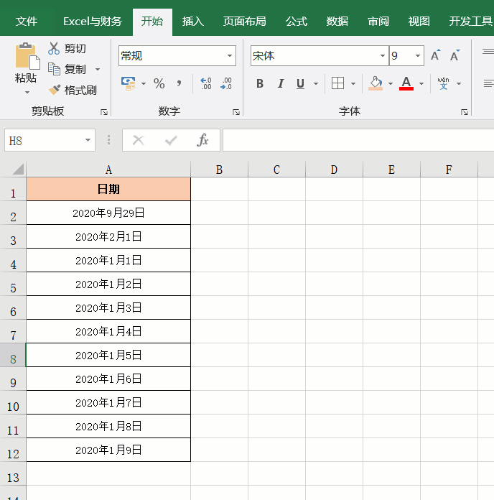The width and height of the screenshot is (494, 500).
Task: Select all cells corner triangle
Action: [x=18, y=169]
